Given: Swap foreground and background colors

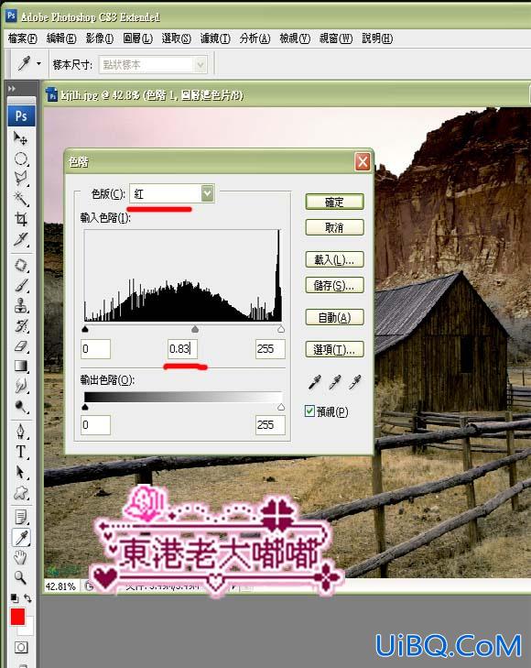Looking at the screenshot, I should pos(28,598).
